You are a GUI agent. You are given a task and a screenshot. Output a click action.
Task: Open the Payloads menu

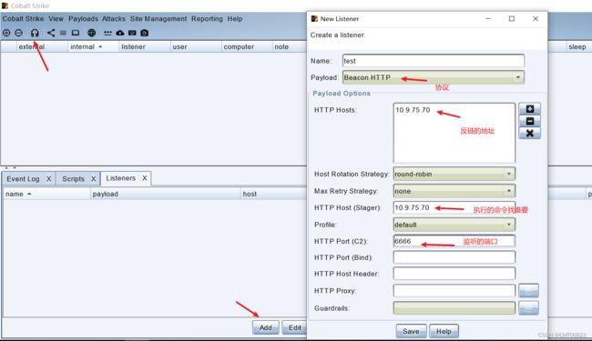click(83, 18)
